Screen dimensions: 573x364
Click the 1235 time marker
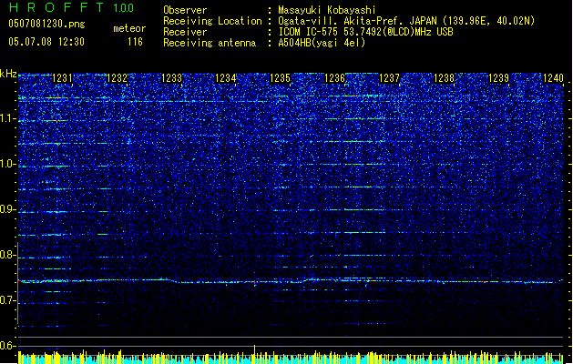click(280, 78)
